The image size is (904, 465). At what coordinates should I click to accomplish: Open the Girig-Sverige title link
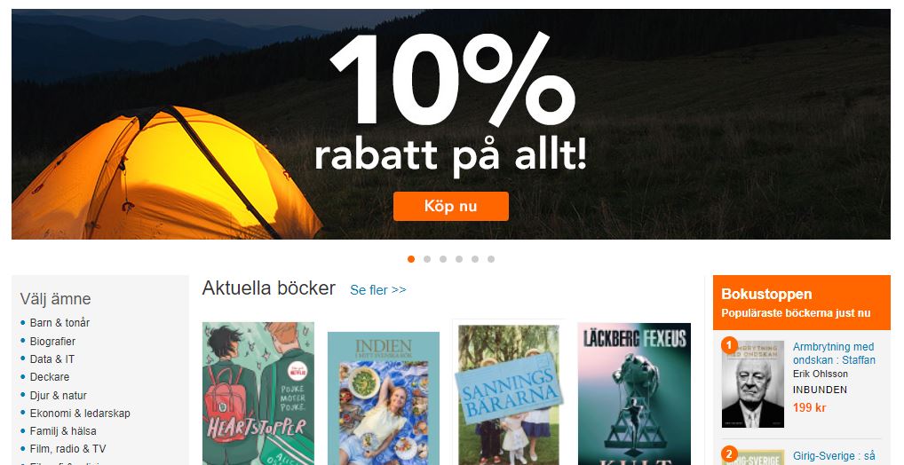pos(834,456)
